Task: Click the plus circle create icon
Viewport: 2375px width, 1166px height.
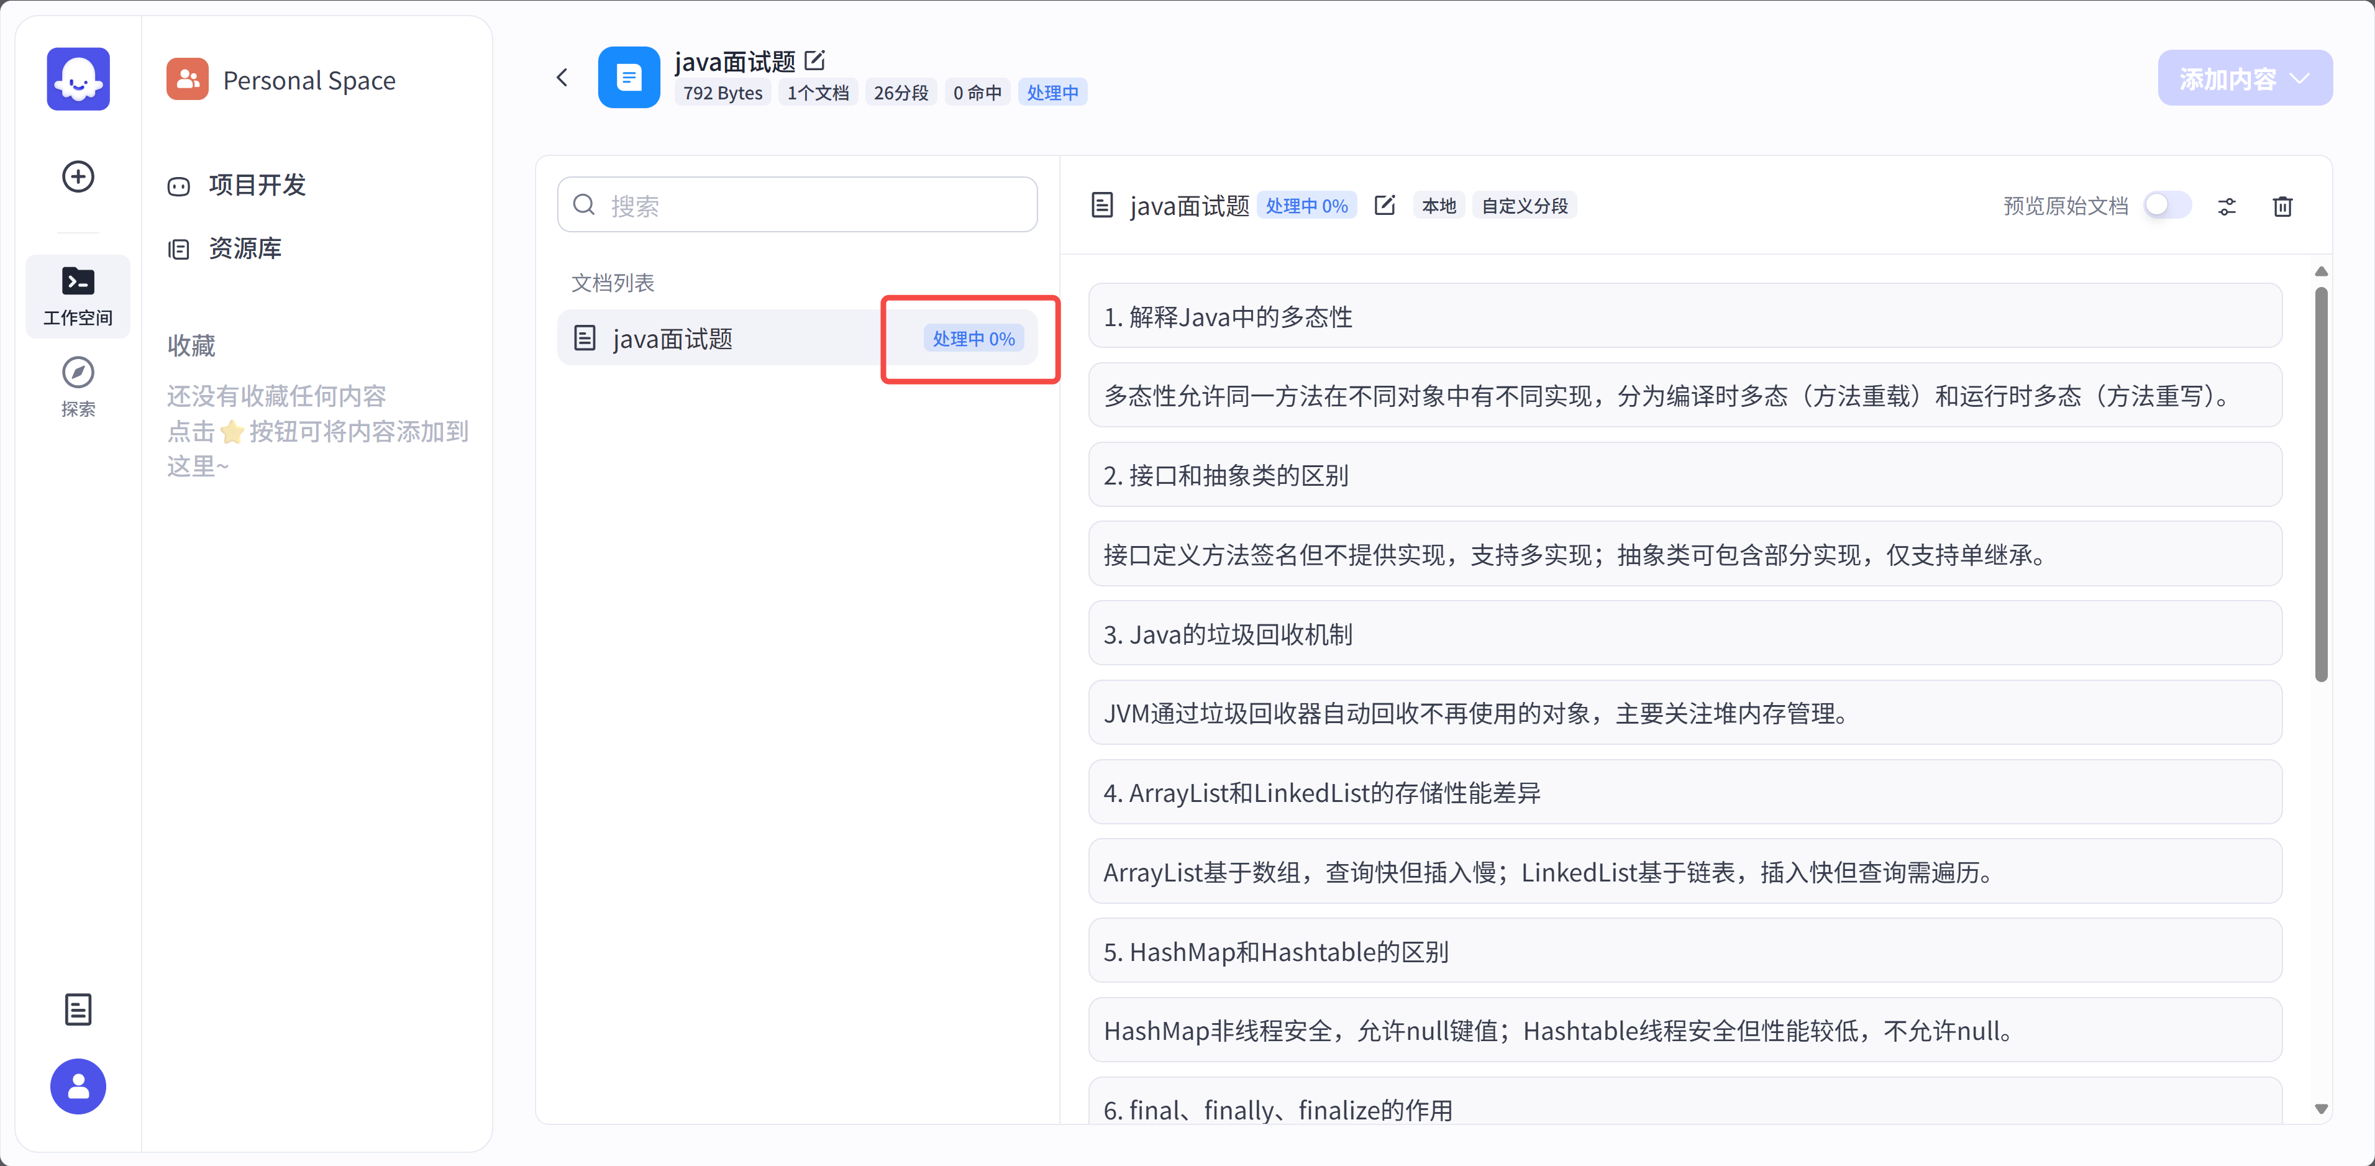Action: tap(78, 176)
